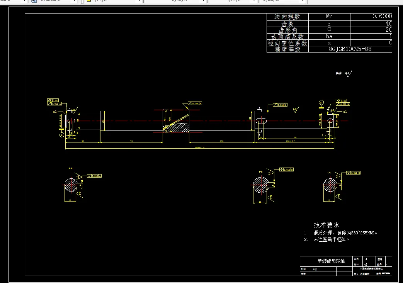This screenshot has width=403, height=283.
Task: Click the 100 length dimension
Action: [x=221, y=141]
